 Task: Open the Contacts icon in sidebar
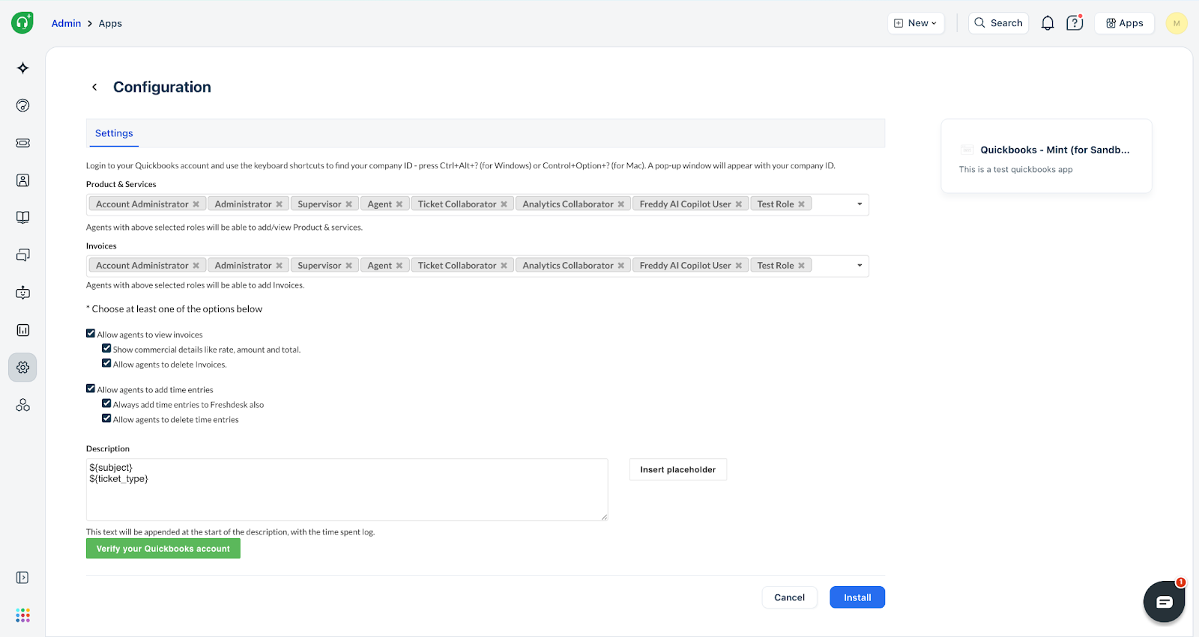(23, 180)
